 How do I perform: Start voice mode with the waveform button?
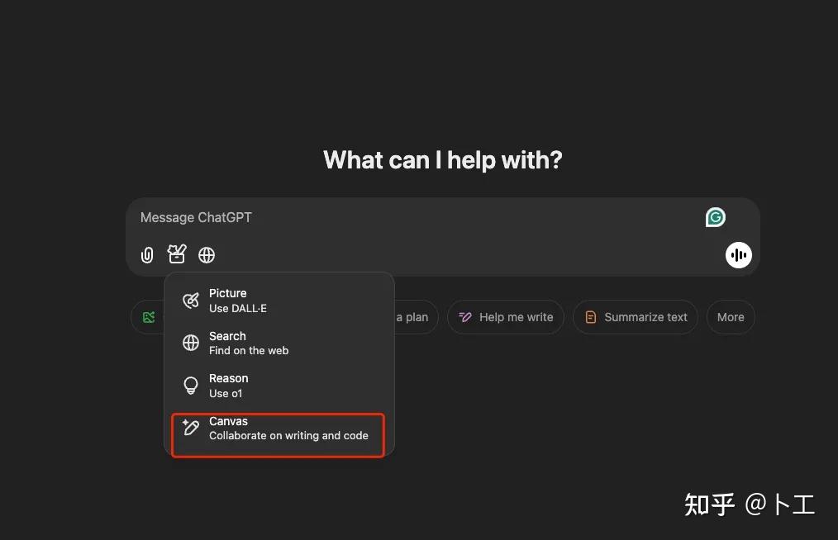pyautogui.click(x=739, y=255)
